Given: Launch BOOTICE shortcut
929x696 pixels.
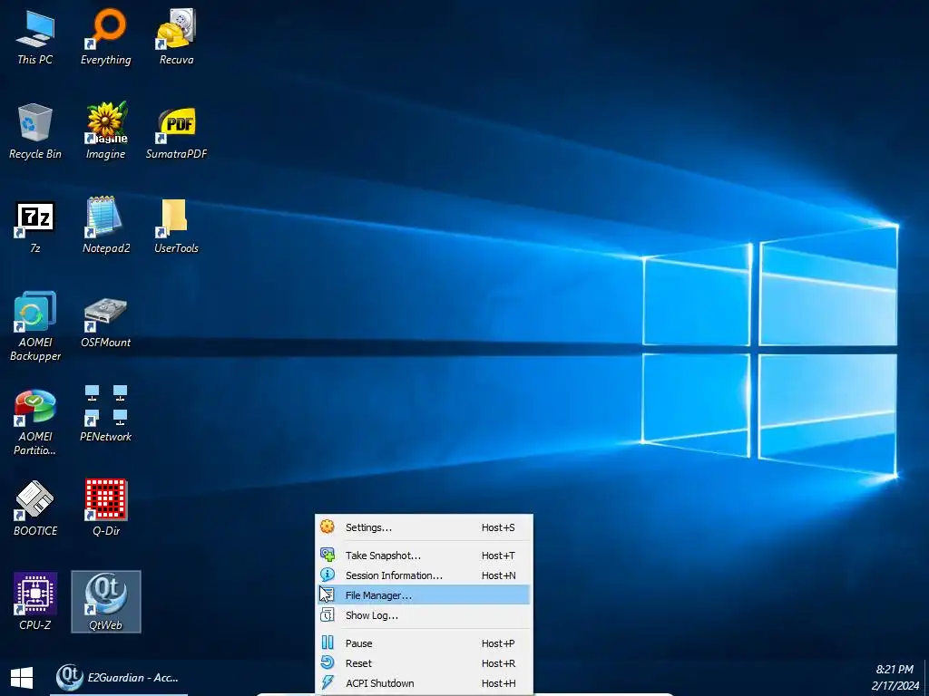Looking at the screenshot, I should coord(35,507).
